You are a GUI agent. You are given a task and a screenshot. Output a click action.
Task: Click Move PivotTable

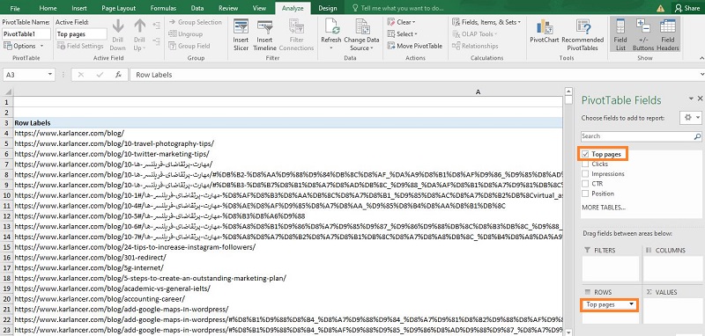click(x=414, y=46)
